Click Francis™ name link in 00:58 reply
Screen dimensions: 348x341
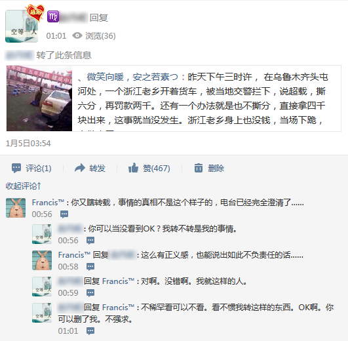pyautogui.click(x=74, y=255)
